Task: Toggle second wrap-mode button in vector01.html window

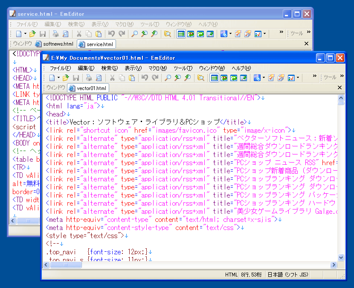Action: click(x=224, y=78)
